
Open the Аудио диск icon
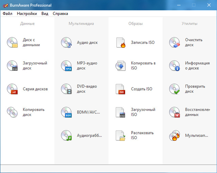pos(66,42)
